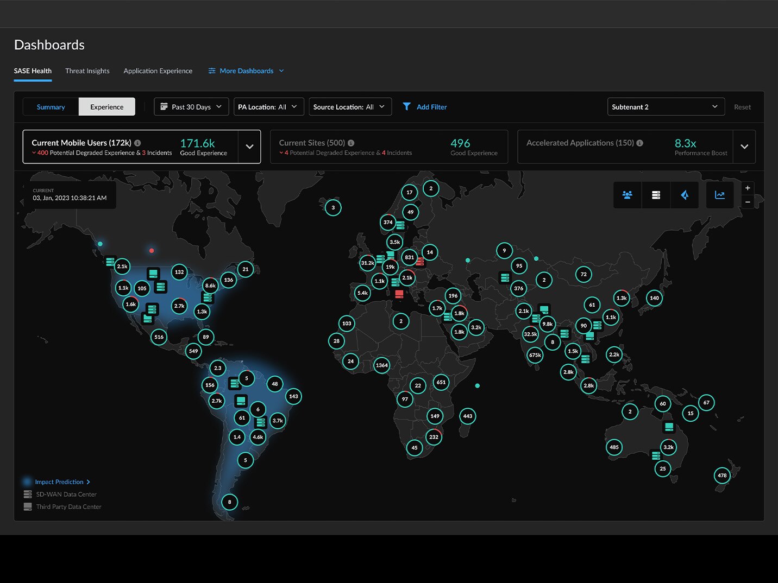This screenshot has width=778, height=583.
Task: Switch to the Application Experience tab
Action: pyautogui.click(x=158, y=71)
